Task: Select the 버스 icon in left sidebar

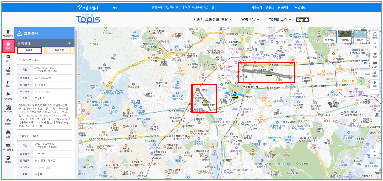Action: 8,58
